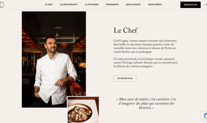Image resolution: width=207 pixels, height=123 pixels.
Task: Click the 'Un style gourmand' paragraph
Action: (x=146, y=63)
